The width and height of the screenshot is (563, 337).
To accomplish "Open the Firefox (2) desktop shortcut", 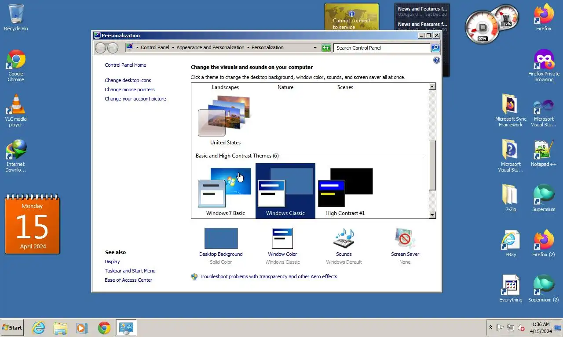I will (x=544, y=244).
